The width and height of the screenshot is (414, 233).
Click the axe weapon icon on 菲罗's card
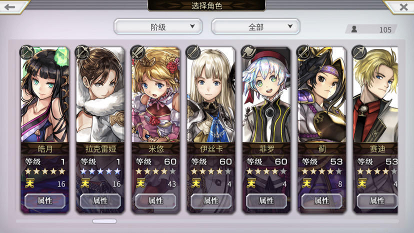click(x=248, y=52)
